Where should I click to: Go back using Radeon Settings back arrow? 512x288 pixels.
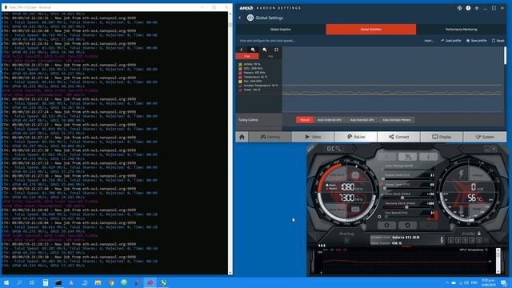click(240, 18)
